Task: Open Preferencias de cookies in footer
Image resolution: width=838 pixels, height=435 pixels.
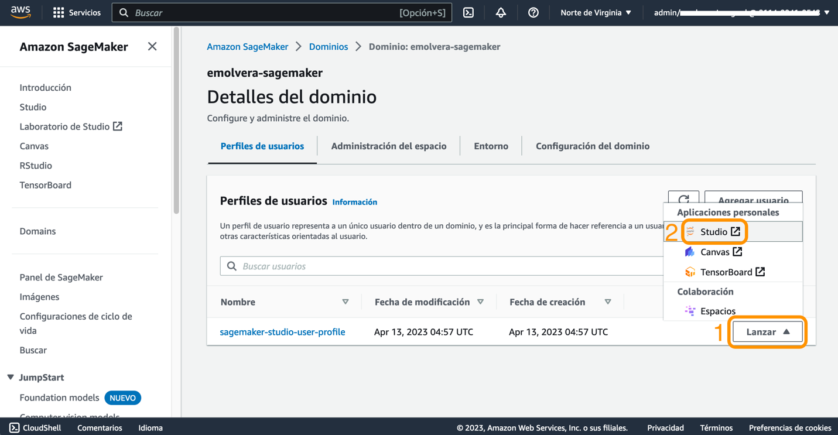Action: (x=790, y=428)
